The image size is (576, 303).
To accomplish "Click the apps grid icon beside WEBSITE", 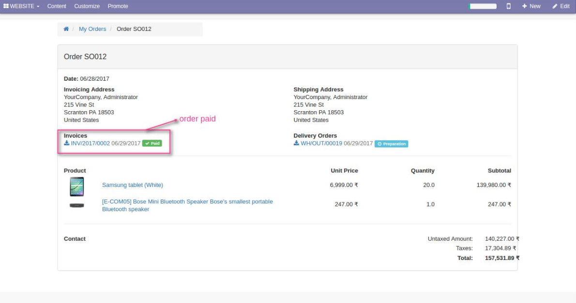I will pos(6,6).
